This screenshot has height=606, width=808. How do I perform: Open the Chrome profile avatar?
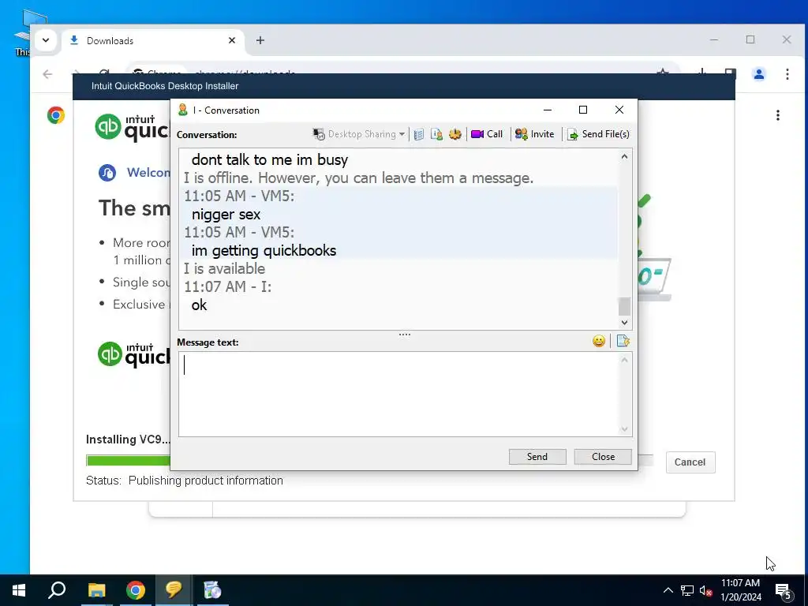759,74
